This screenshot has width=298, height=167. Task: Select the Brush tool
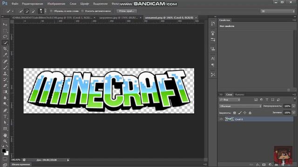coord(5,67)
